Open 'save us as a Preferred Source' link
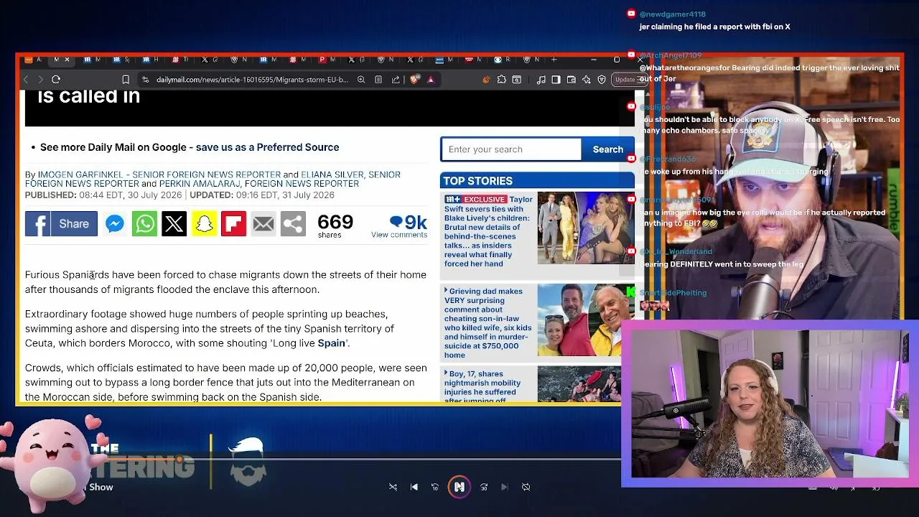Viewport: 919px width, 517px height. [x=267, y=147]
